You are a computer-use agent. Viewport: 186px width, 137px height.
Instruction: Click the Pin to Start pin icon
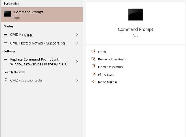click(93, 74)
